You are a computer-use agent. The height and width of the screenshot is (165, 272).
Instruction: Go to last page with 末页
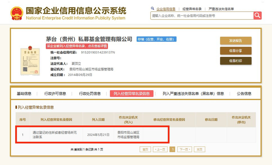tap(199, 150)
